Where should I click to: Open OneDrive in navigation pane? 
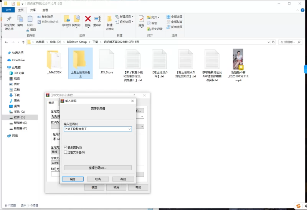click(x=16, y=60)
